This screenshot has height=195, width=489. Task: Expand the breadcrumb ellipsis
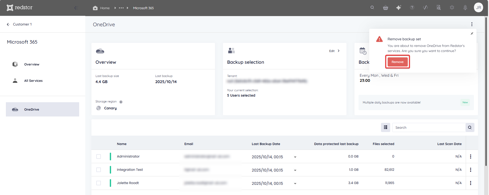[x=121, y=8]
